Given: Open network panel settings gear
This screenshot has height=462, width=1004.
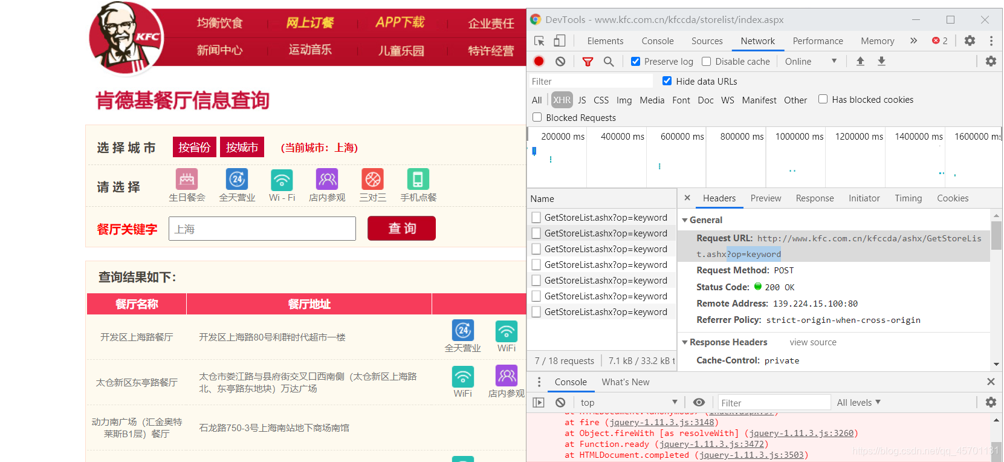Looking at the screenshot, I should click(x=991, y=61).
